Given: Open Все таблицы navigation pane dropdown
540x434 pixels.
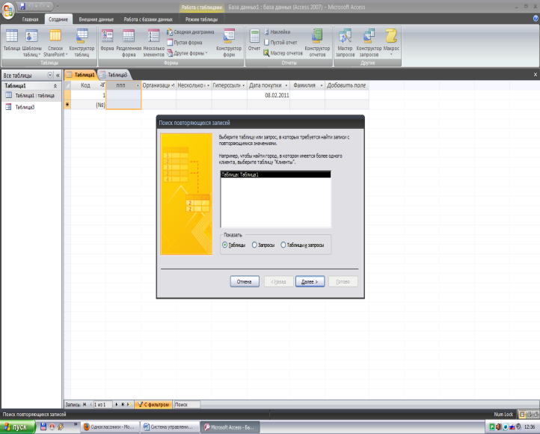Looking at the screenshot, I should pos(50,75).
